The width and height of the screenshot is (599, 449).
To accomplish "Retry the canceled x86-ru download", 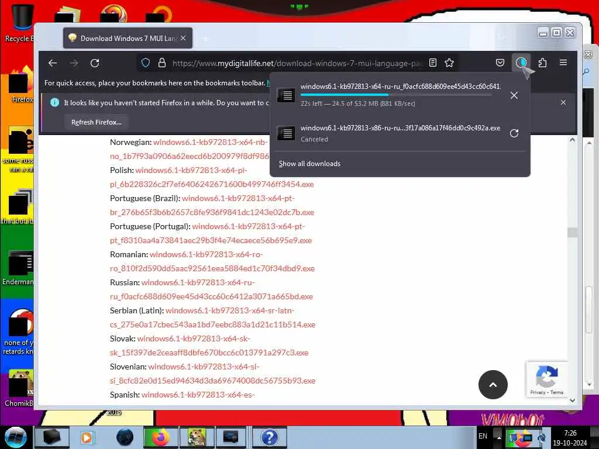I will pos(514,133).
